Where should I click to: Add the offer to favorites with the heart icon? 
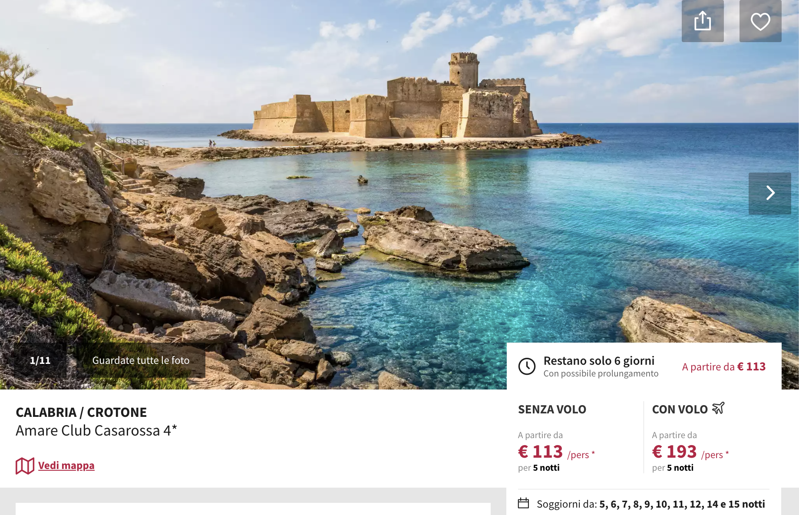pyautogui.click(x=760, y=21)
